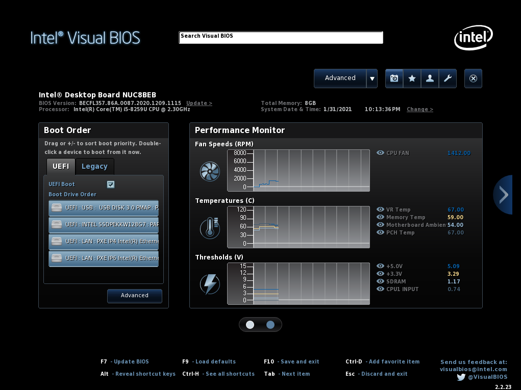Click the Search Visual BIOS field
521x390 pixels.
pyautogui.click(x=281, y=38)
